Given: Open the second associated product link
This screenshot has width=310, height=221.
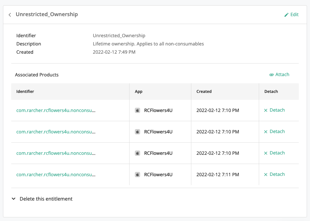Looking at the screenshot, I should [x=56, y=132].
